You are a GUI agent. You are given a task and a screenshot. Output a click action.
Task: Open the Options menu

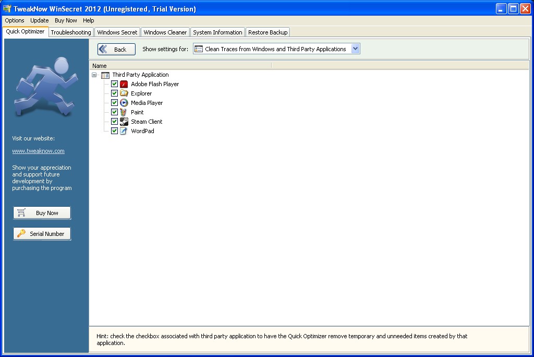click(14, 20)
